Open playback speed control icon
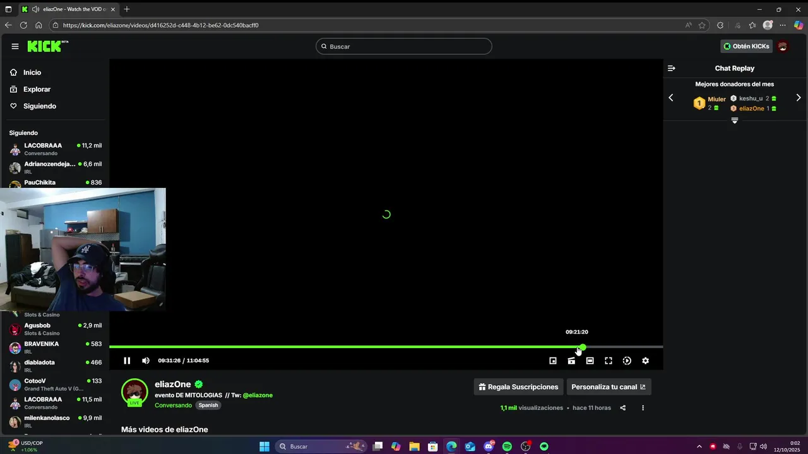 (x=627, y=361)
